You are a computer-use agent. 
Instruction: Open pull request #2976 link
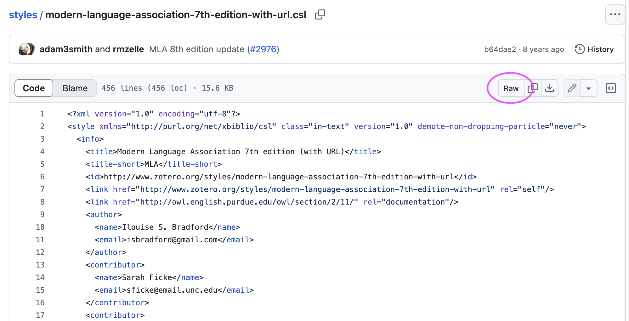[263, 49]
